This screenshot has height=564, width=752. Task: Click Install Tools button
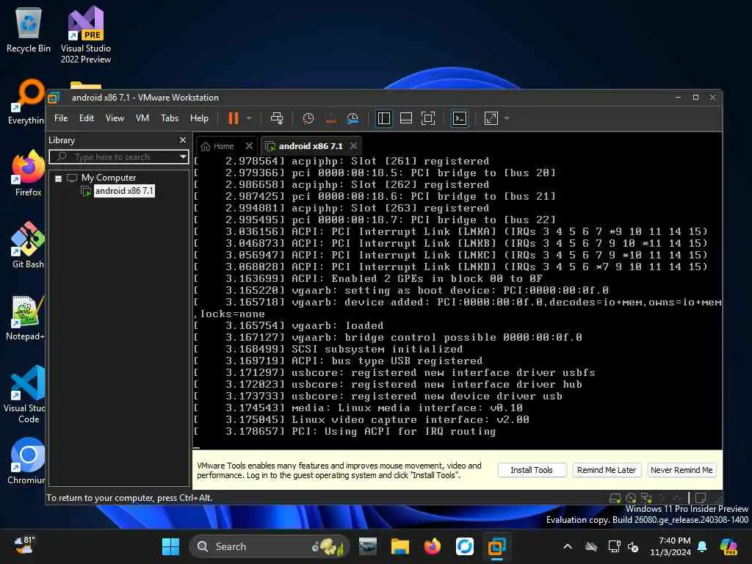point(532,470)
